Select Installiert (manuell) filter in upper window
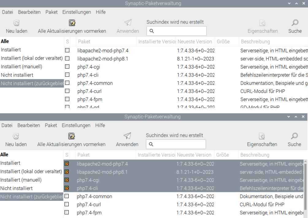 click(21, 66)
